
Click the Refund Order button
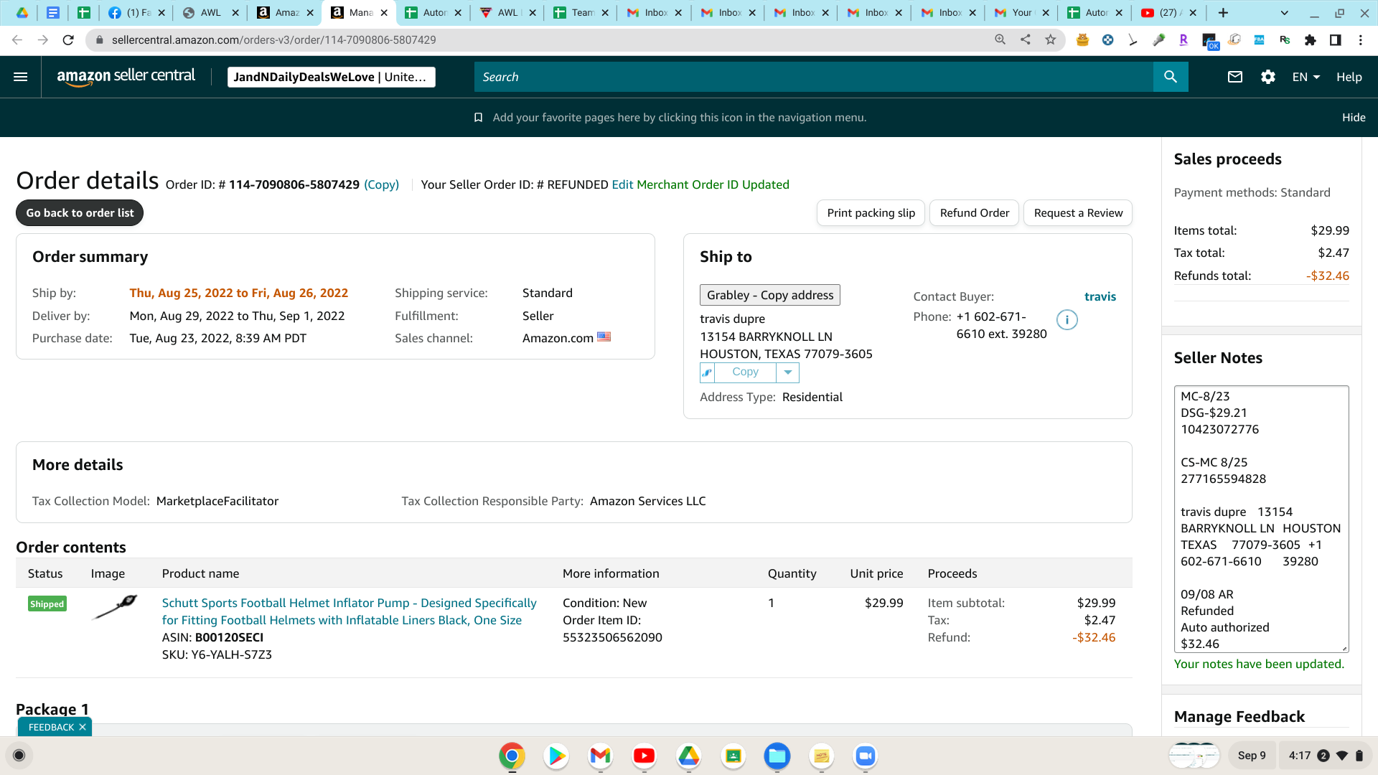(974, 213)
